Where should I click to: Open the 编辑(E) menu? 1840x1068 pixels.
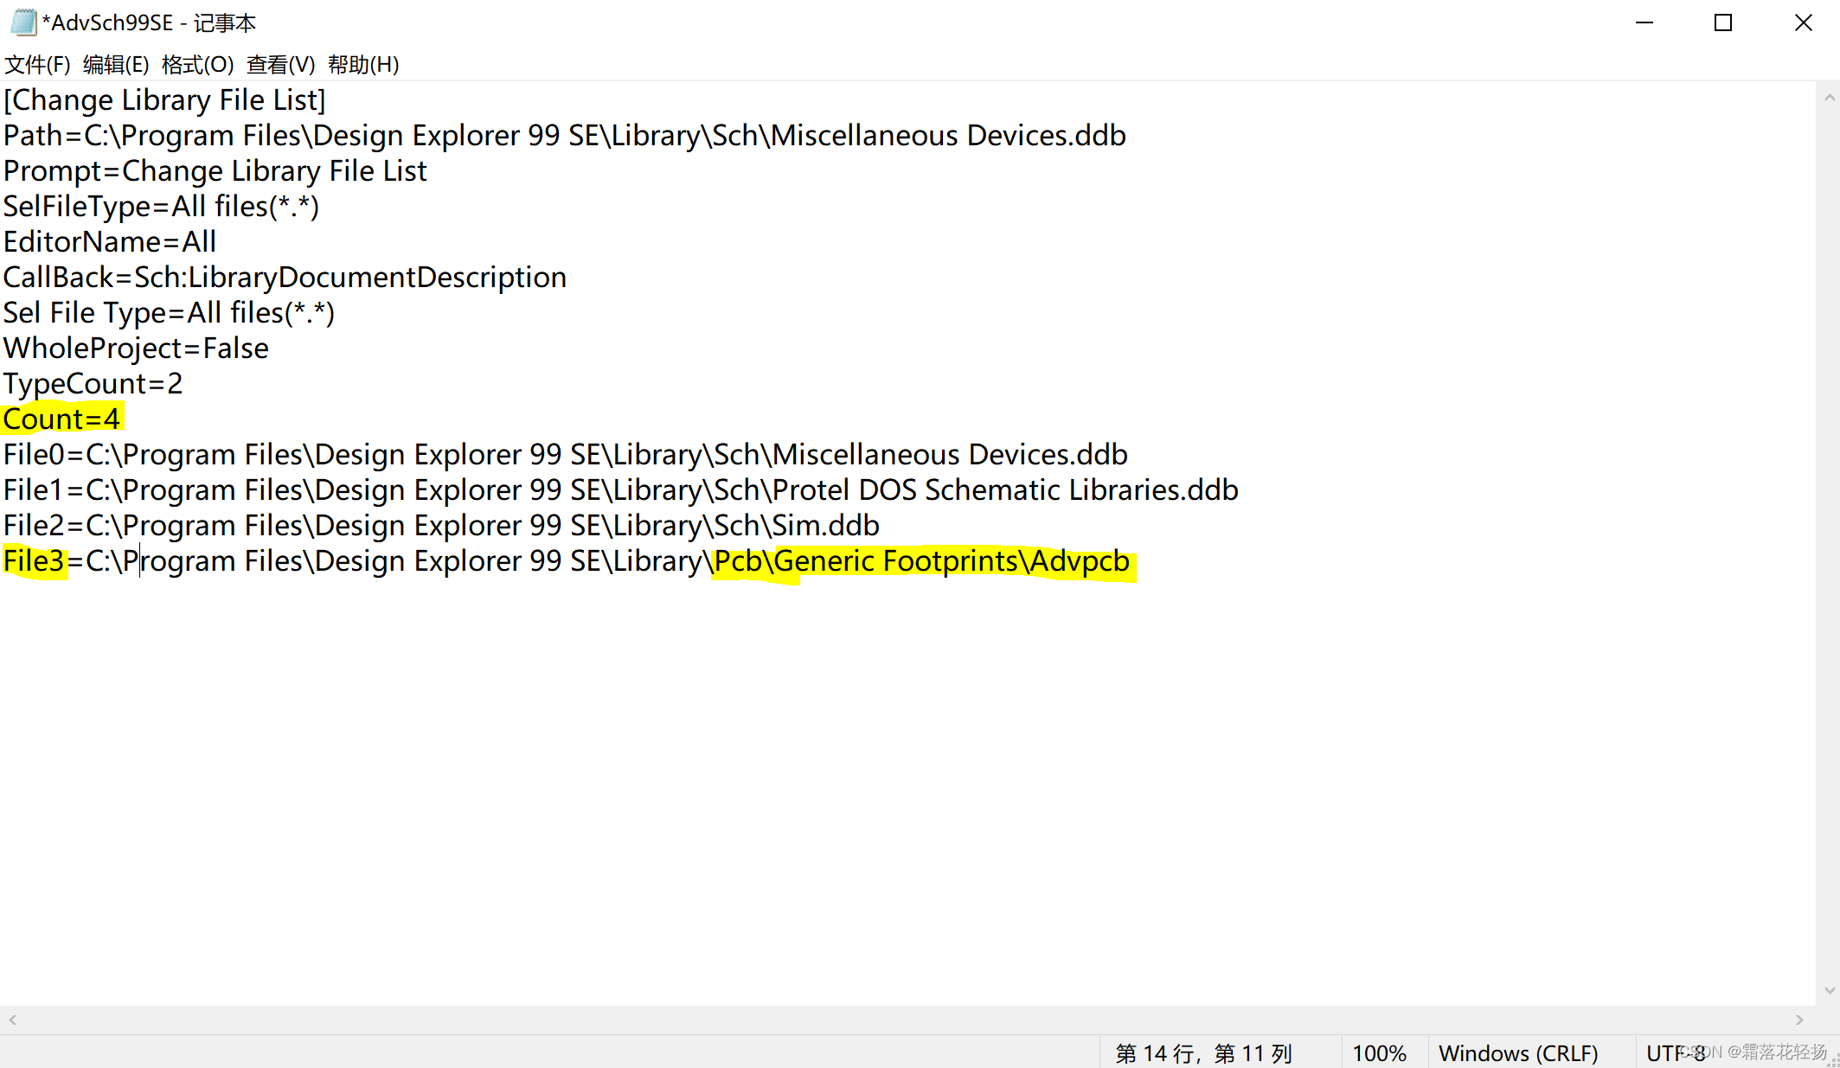[116, 64]
